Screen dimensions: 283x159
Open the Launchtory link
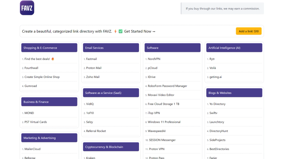[x=217, y=122]
